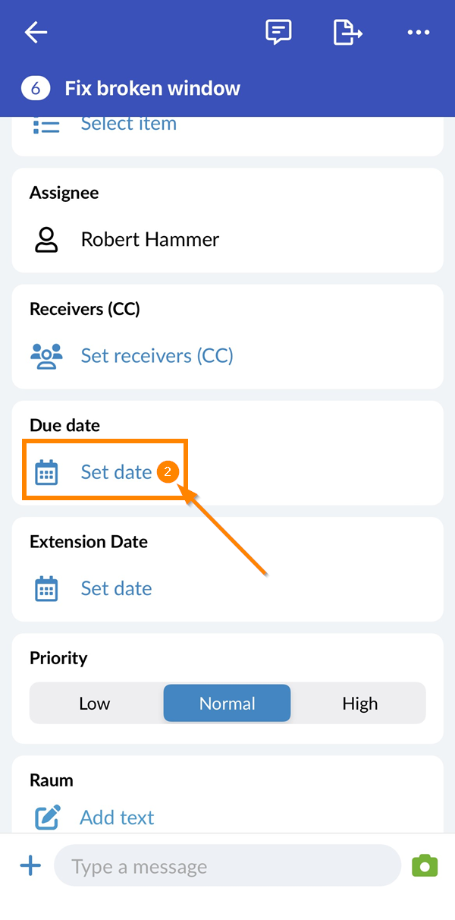455x920 pixels.
Task: Tap the Raum edit text icon
Action: click(x=47, y=817)
